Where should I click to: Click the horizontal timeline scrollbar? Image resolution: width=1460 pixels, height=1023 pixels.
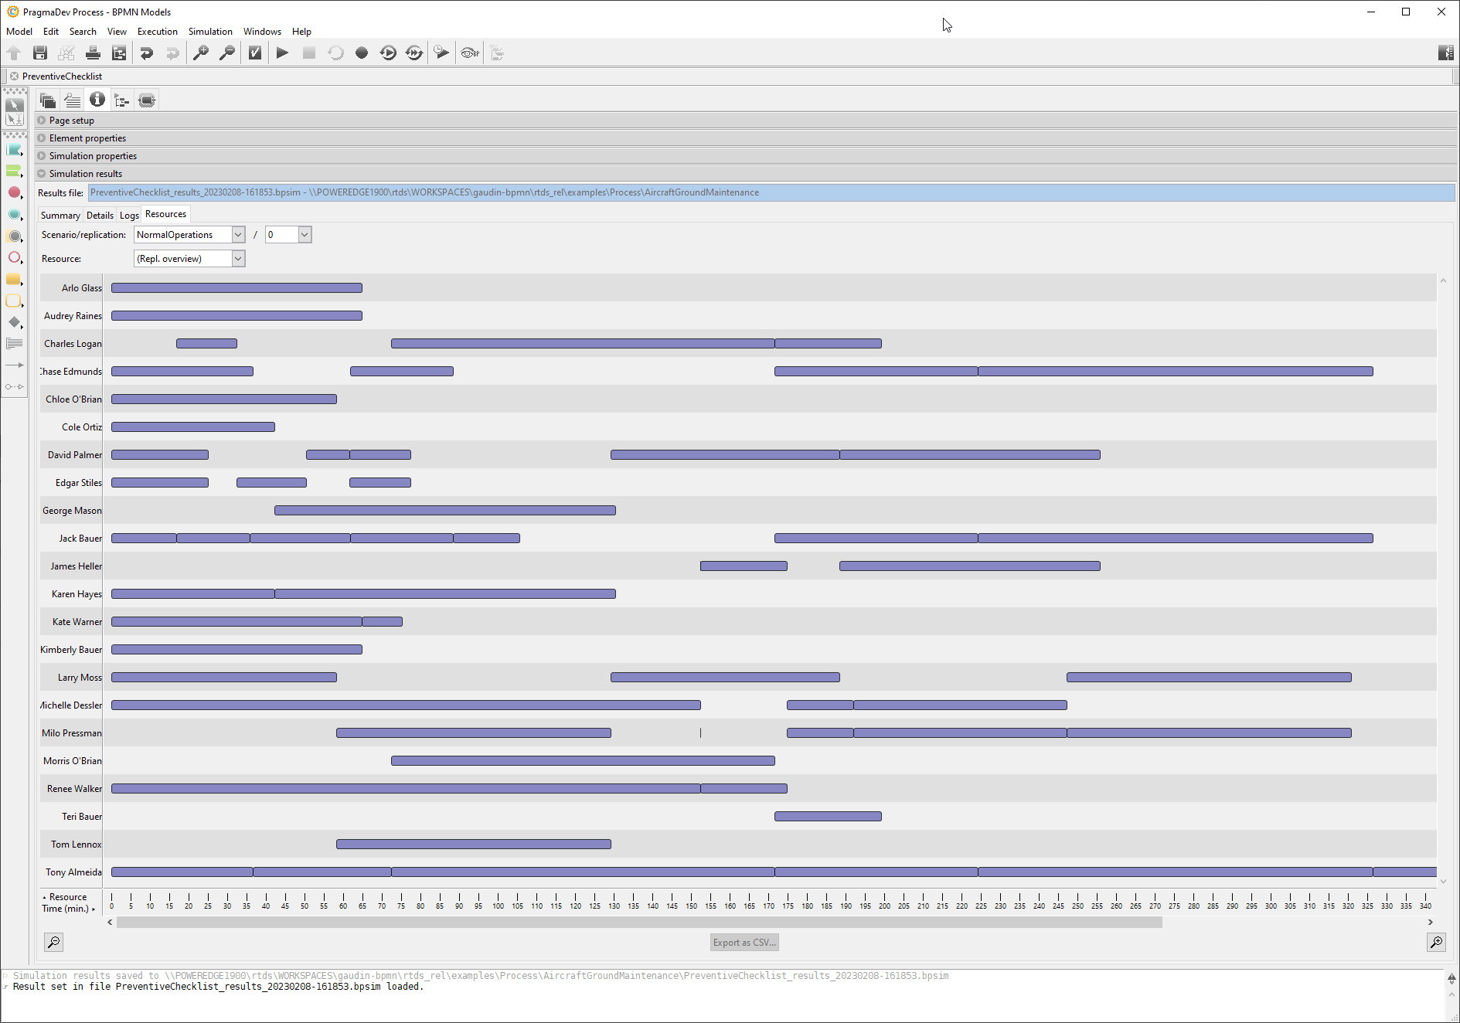[x=638, y=922]
